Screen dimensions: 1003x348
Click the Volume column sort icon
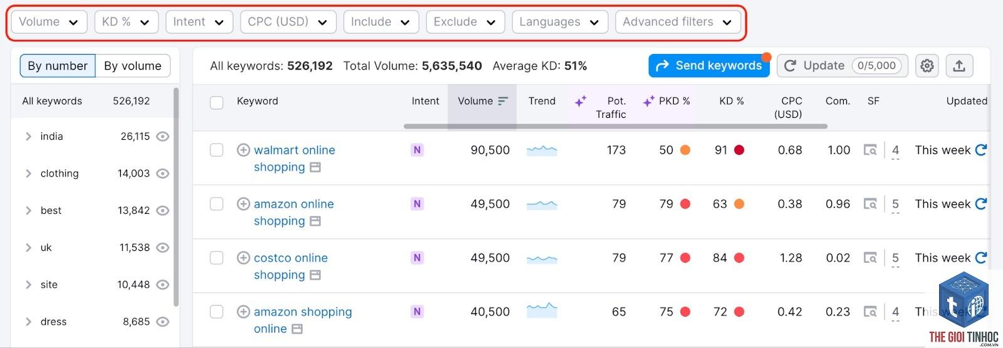(x=503, y=101)
